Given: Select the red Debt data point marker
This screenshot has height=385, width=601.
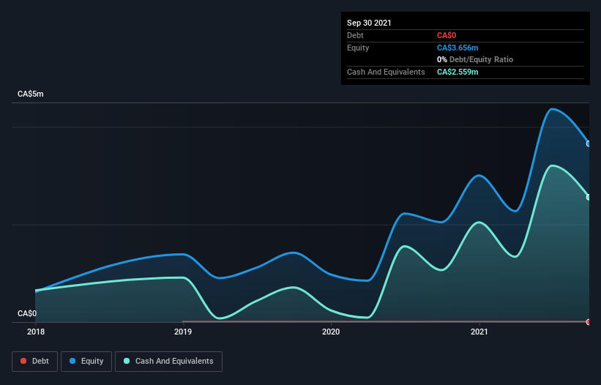Looking at the screenshot, I should pos(589,322).
